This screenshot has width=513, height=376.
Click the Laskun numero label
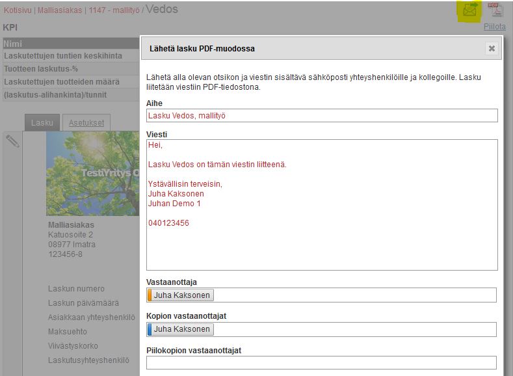(76, 289)
